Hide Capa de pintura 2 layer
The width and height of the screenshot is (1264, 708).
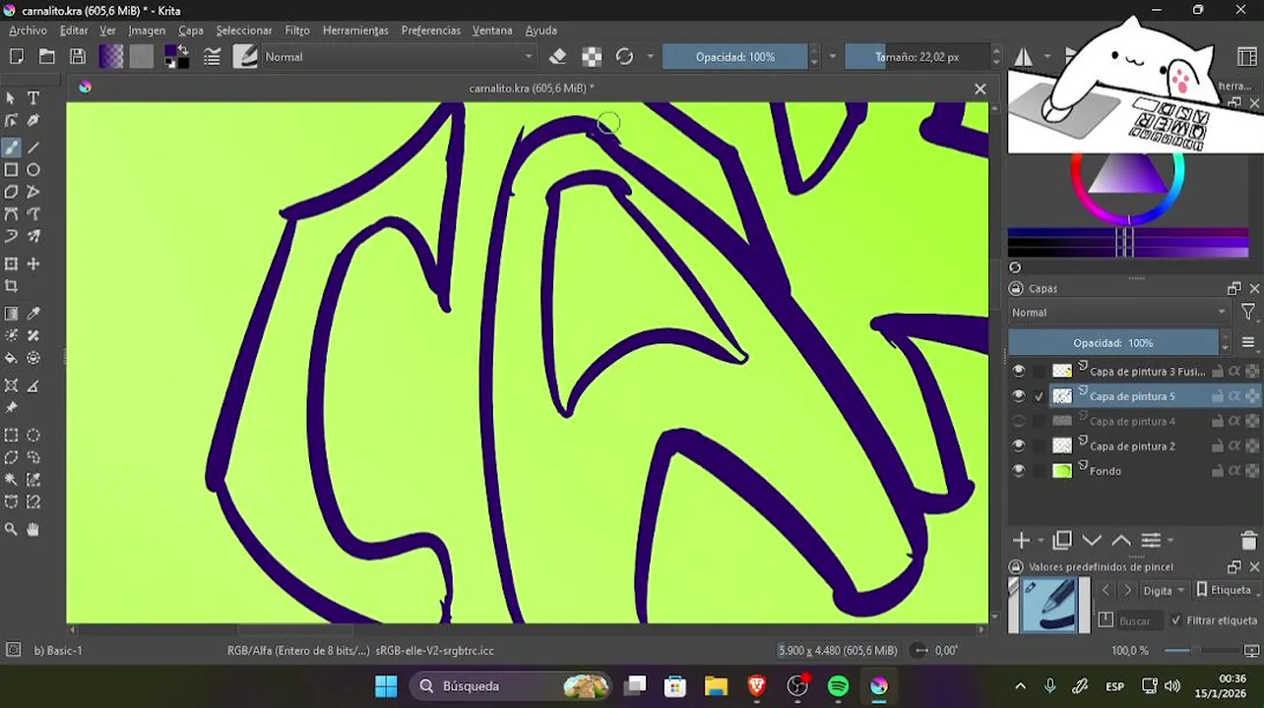[1019, 445]
